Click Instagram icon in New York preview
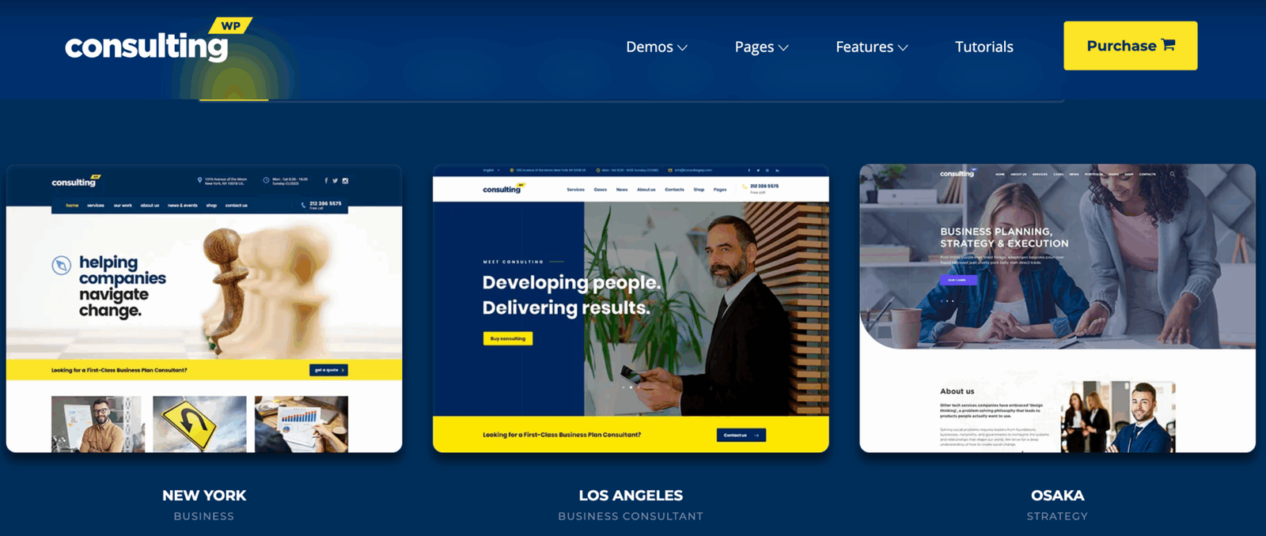Viewport: 1266px width, 536px height. (345, 181)
